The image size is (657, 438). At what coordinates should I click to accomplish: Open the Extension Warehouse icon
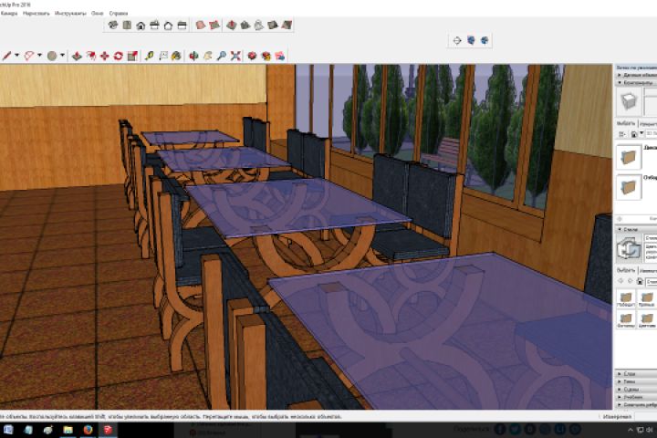266,56
